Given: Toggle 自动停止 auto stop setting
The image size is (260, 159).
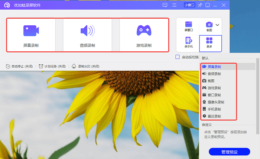Looking at the screenshot, I should (19, 66).
